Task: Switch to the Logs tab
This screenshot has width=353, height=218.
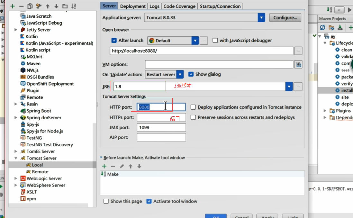Action: click(x=154, y=6)
